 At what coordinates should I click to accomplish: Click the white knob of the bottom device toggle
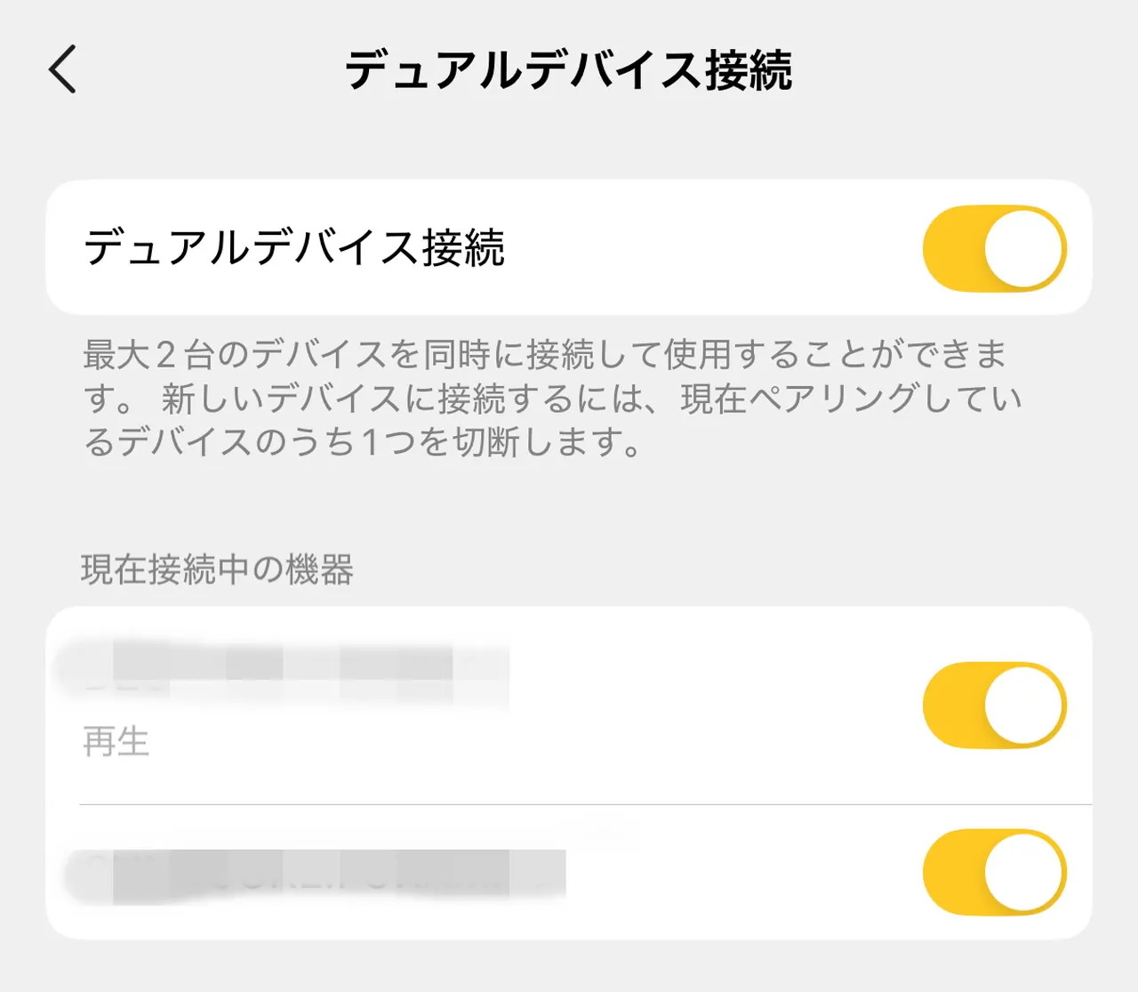tap(1024, 873)
